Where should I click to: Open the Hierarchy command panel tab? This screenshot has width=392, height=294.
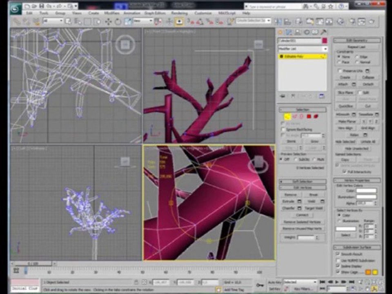[x=298, y=32]
